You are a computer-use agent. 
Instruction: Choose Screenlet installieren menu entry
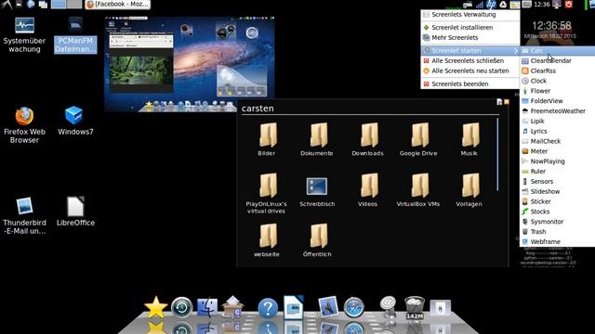point(469,27)
